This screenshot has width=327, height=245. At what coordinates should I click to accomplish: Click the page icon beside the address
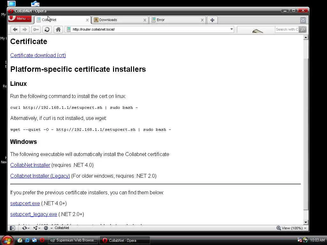(x=68, y=29)
